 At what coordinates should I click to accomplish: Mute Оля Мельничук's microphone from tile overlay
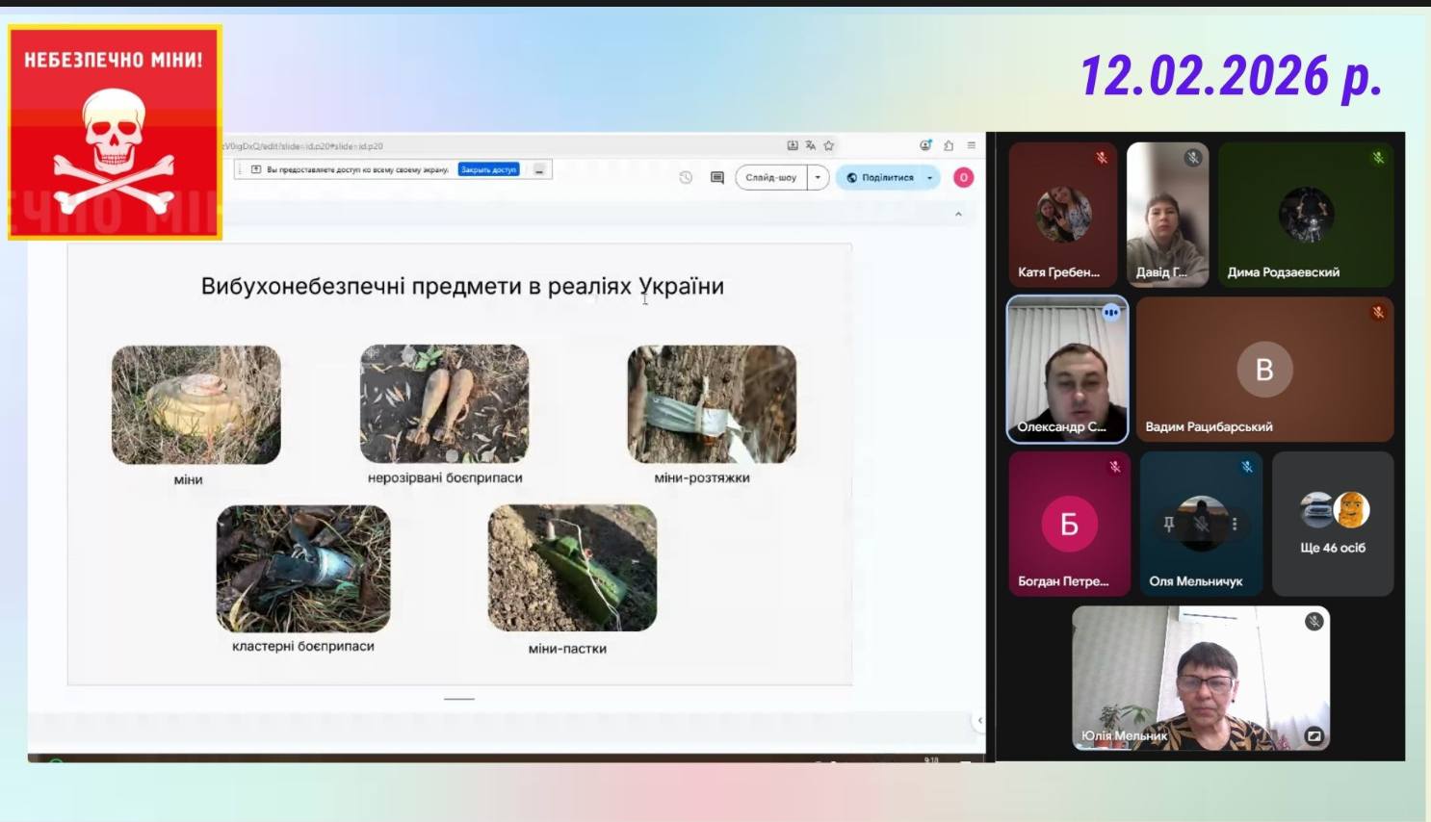pyautogui.click(x=1202, y=524)
